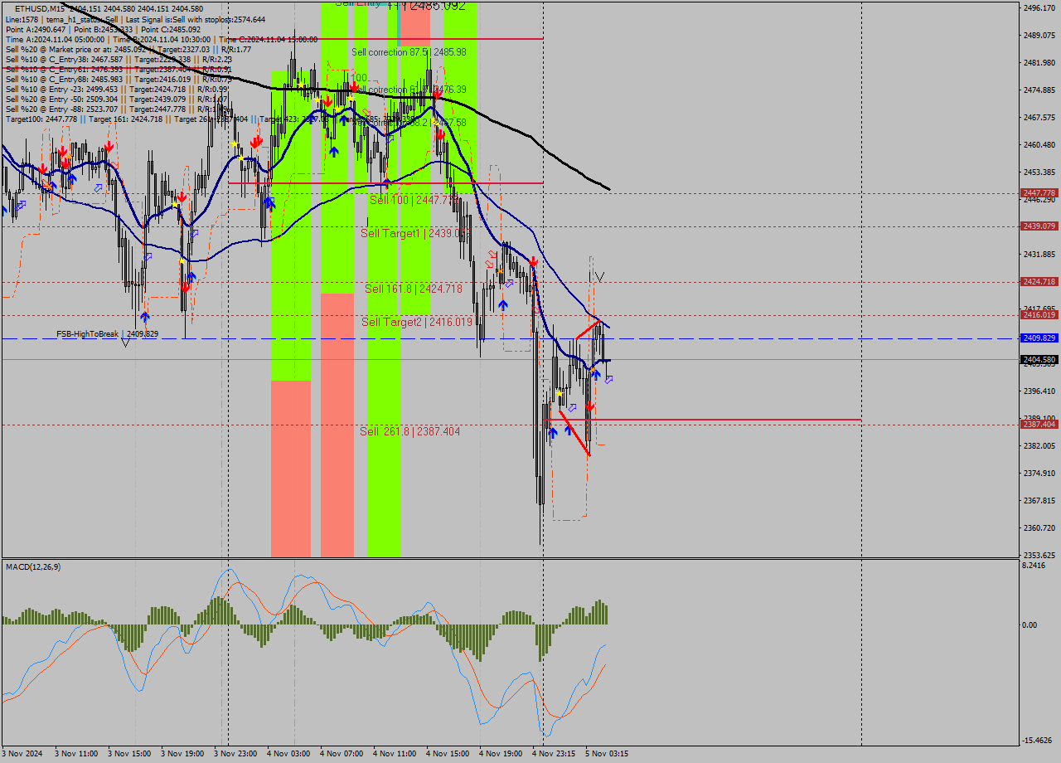Click the '3 Nov 15:00' time axis label

tap(129, 754)
